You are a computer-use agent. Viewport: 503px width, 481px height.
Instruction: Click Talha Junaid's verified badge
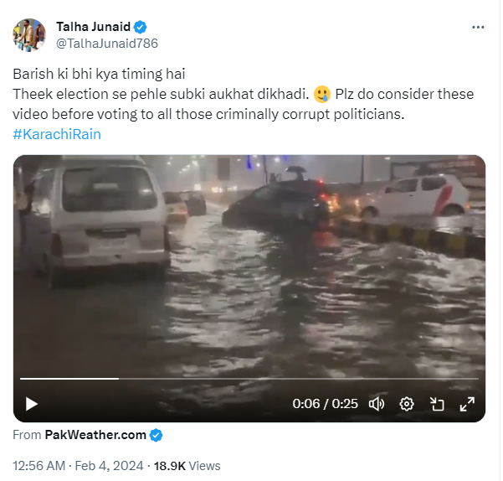tap(140, 27)
